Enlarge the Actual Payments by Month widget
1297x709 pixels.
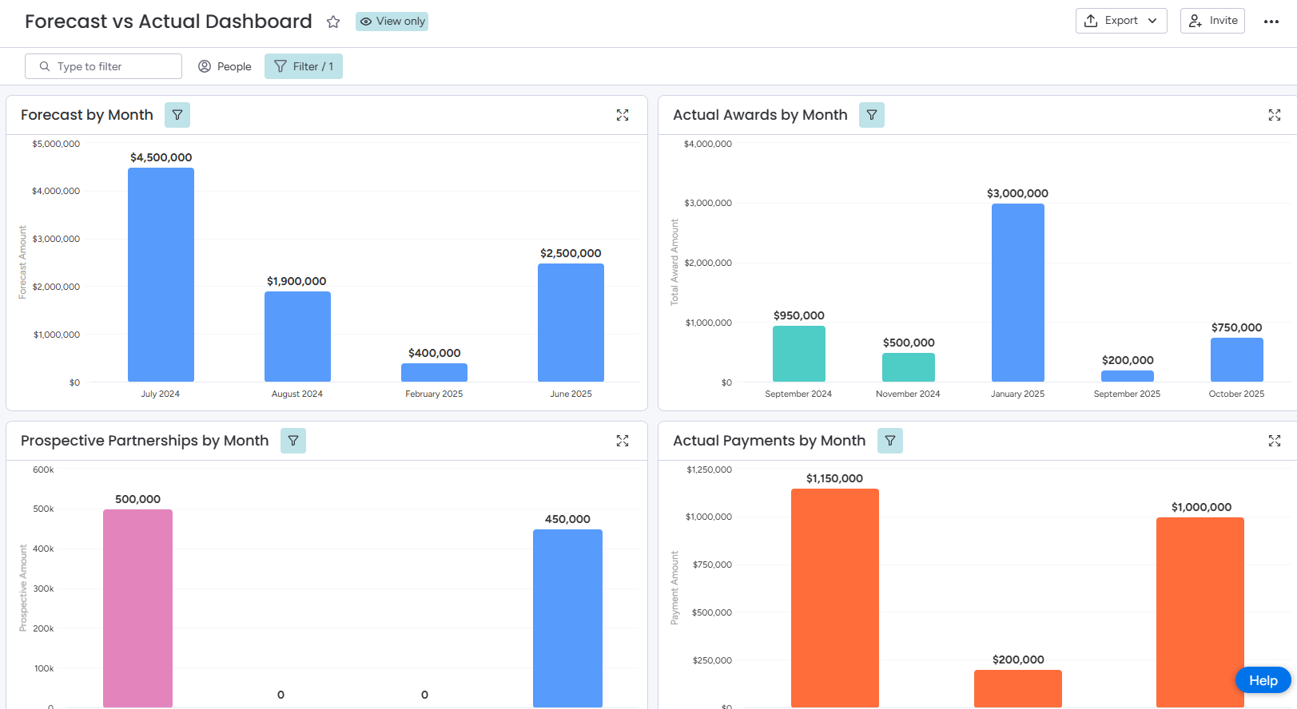[1275, 441]
